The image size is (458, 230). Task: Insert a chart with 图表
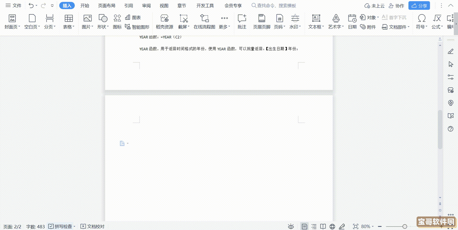(x=133, y=18)
